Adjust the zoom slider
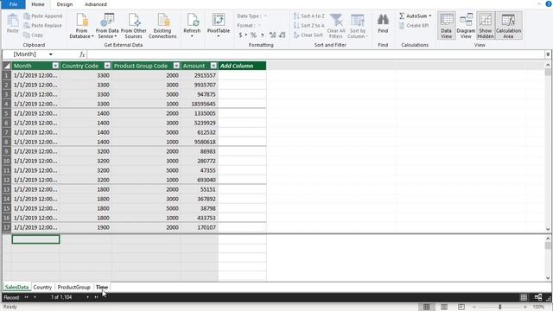 pos(499,307)
